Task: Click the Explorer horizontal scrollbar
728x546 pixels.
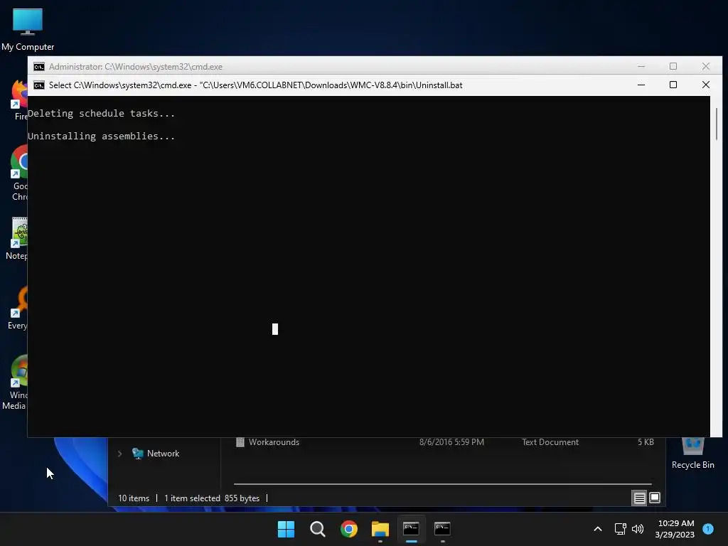Action: (442, 483)
